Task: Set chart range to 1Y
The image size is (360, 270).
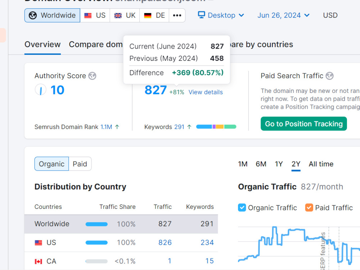Action: coord(279,164)
